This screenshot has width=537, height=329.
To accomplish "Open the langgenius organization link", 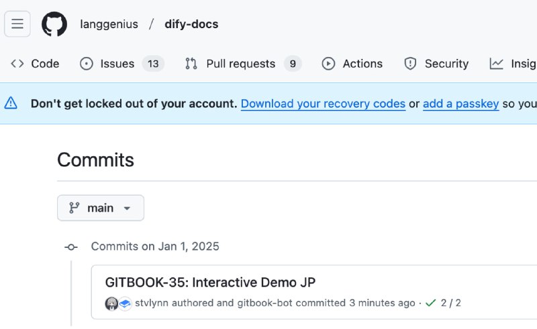I will pyautogui.click(x=109, y=24).
